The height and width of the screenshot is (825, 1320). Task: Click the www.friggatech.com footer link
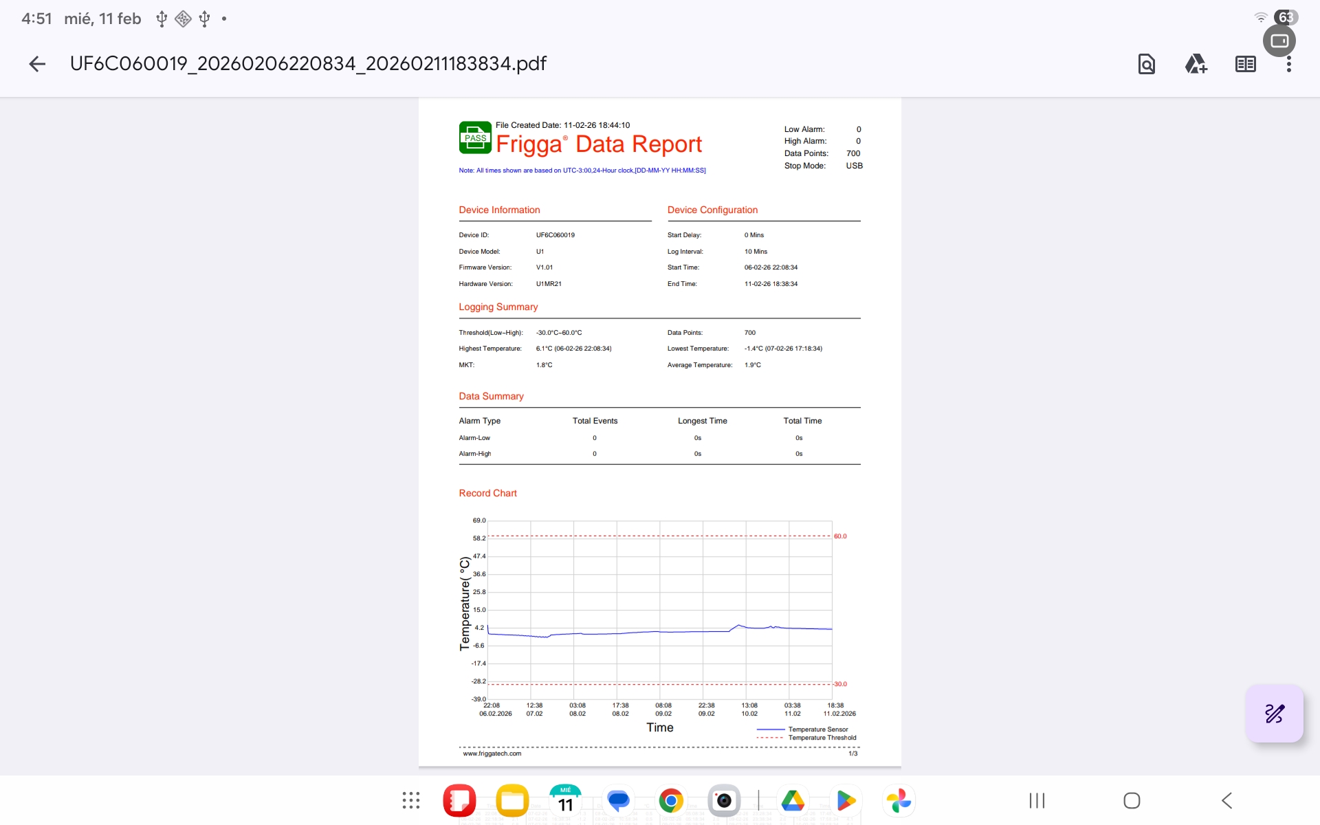[x=492, y=753]
